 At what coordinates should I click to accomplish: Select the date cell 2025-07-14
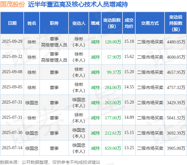pos(12,148)
